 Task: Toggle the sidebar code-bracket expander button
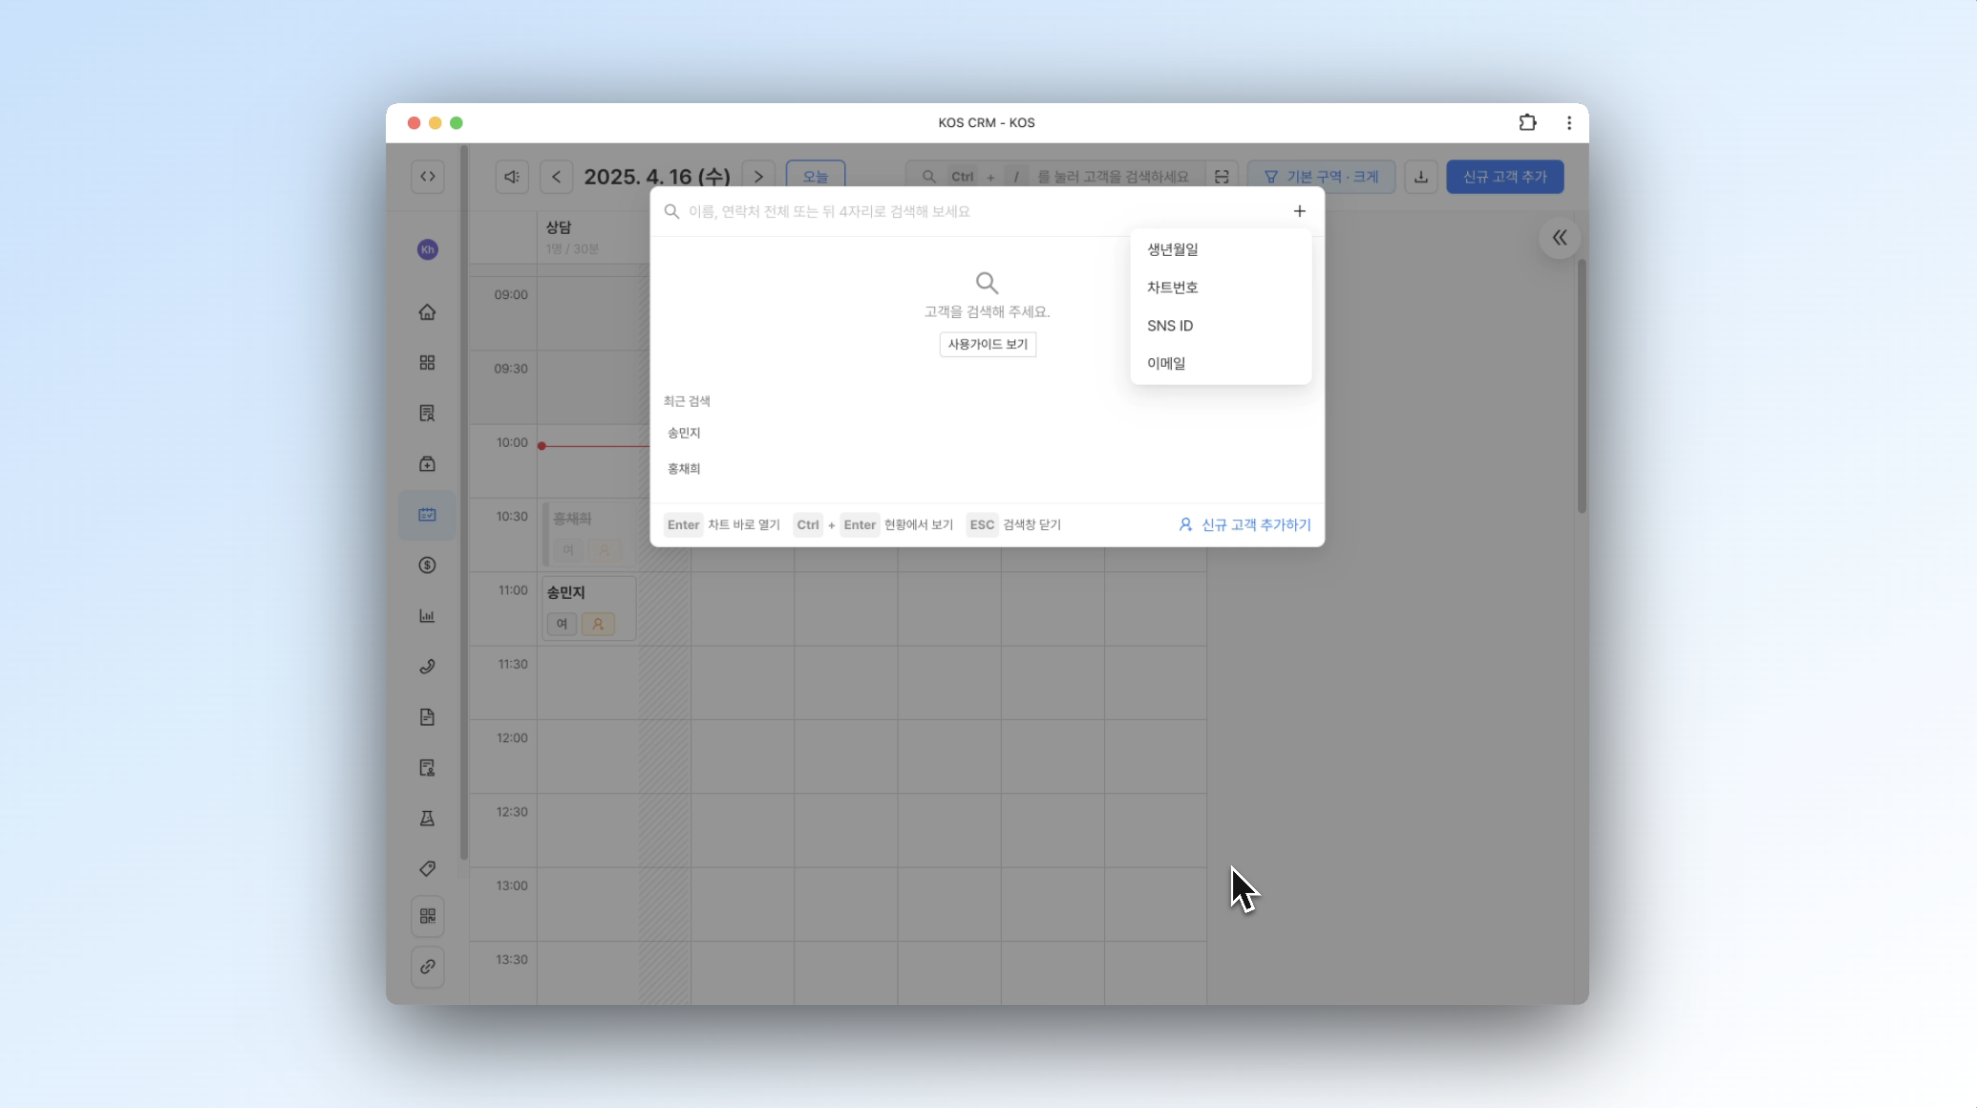click(x=427, y=177)
